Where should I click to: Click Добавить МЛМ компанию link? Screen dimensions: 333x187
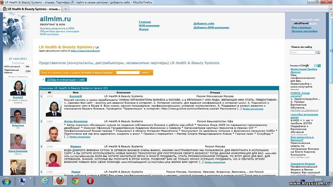[211, 27]
